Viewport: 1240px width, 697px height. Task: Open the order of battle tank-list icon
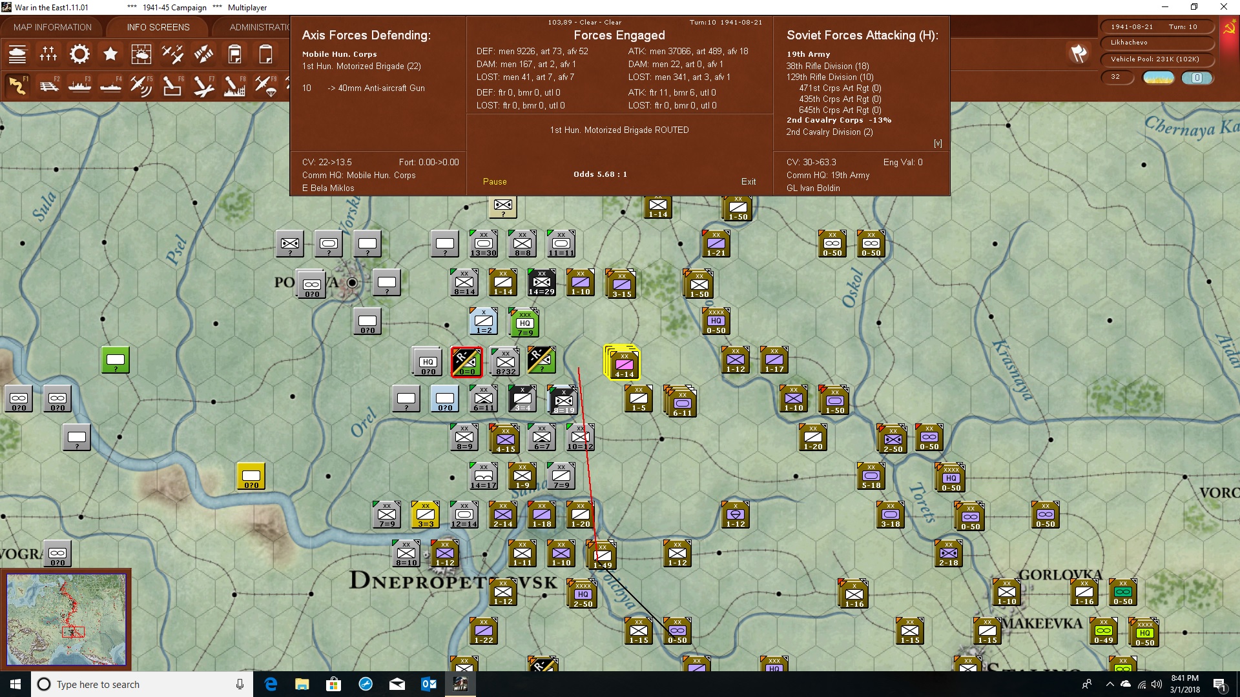(x=17, y=54)
